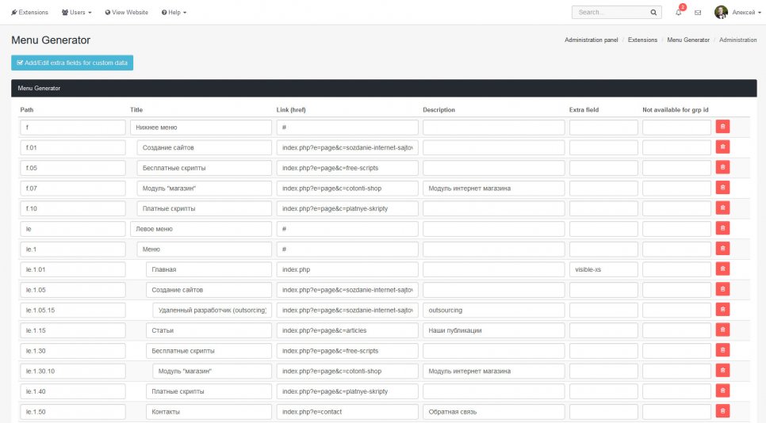Go to Extensions breadcrumb link

(642, 40)
